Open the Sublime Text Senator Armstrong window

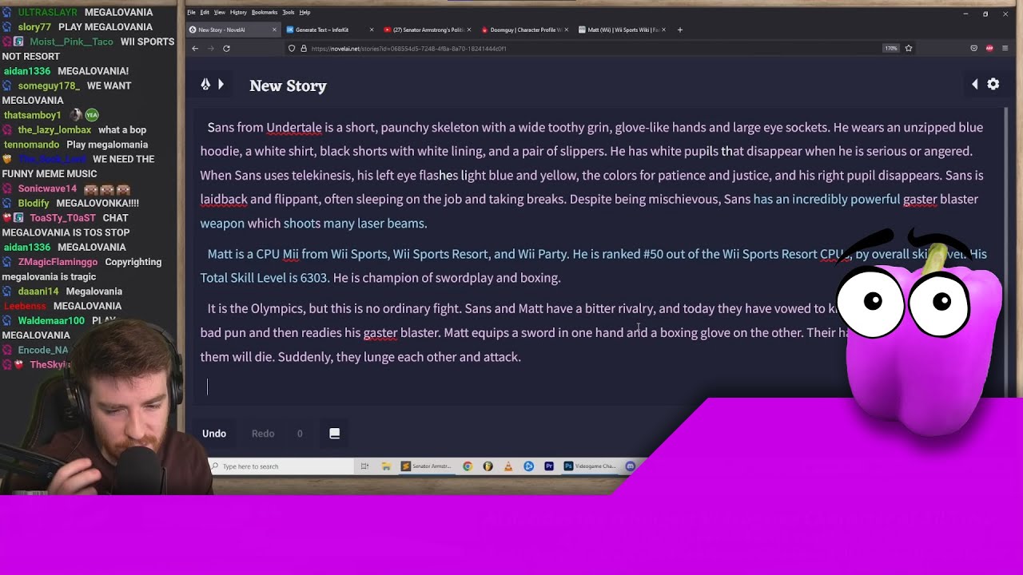427,466
